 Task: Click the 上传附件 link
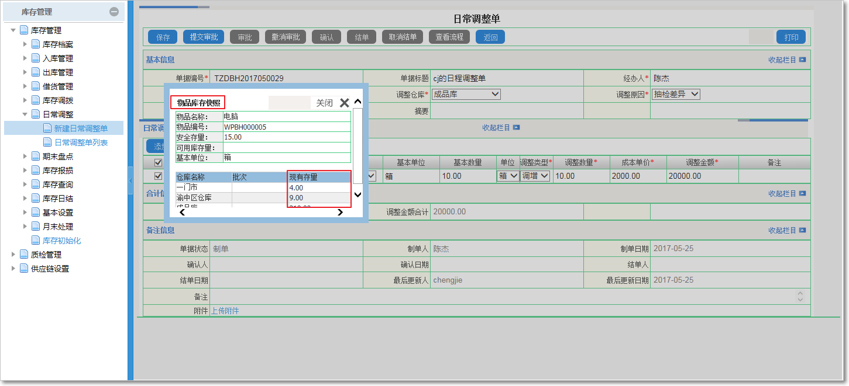(225, 311)
